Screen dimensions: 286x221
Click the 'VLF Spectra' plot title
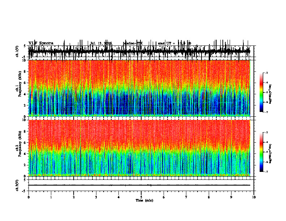(41, 43)
